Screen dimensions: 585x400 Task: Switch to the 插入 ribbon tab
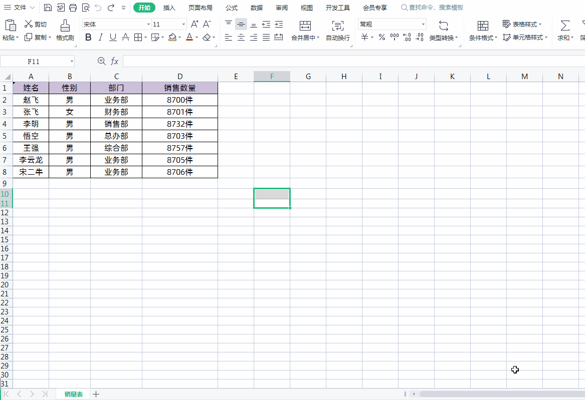[169, 8]
